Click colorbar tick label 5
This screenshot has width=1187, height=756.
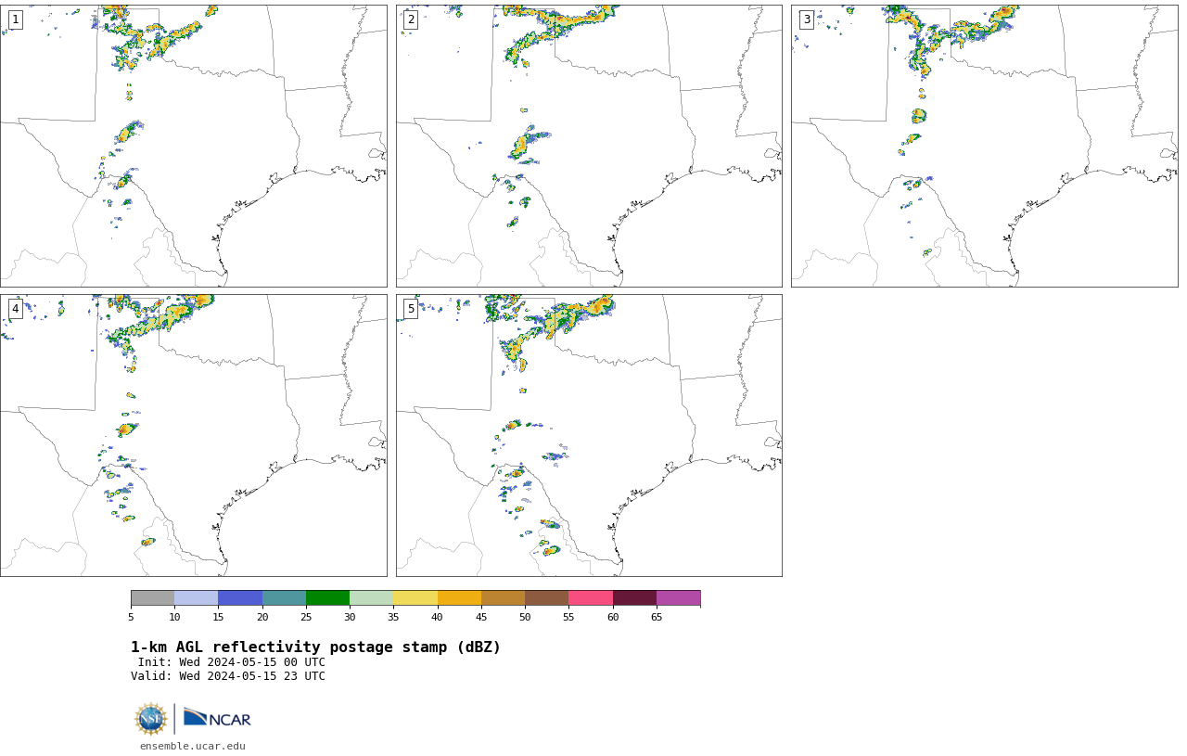(131, 617)
